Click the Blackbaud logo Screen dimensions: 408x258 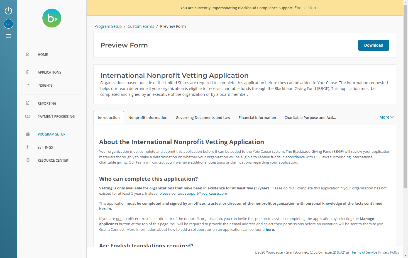[52, 18]
